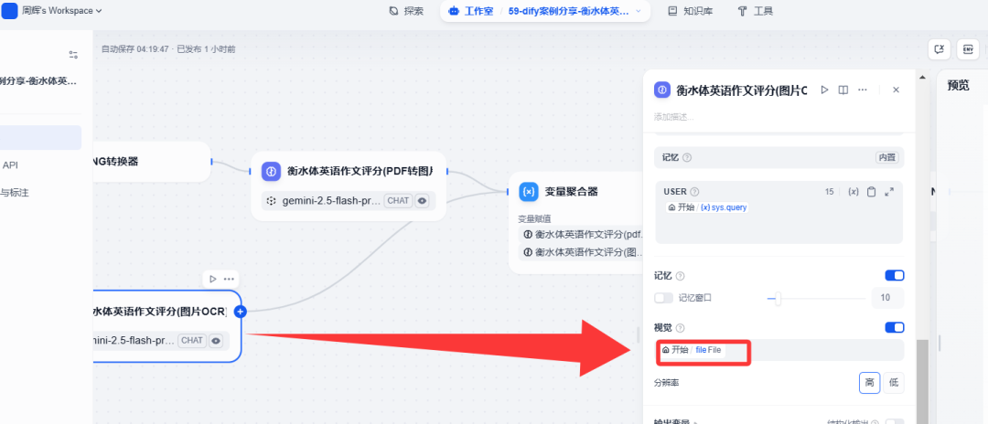Open the 周晖's Workspace dropdown
988x424 pixels.
tap(62, 11)
